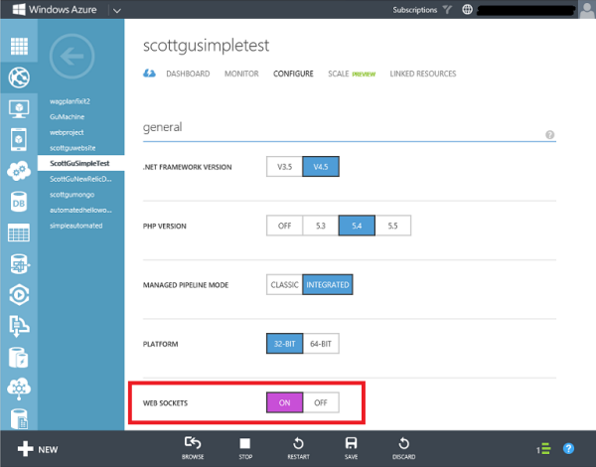Image resolution: width=596 pixels, height=467 pixels.
Task: Turn Web Sockets OFF
Action: [x=321, y=402]
